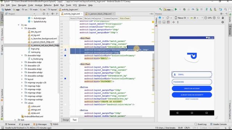
Task: Click the EMAIL field in the preview
Action: [192, 74]
